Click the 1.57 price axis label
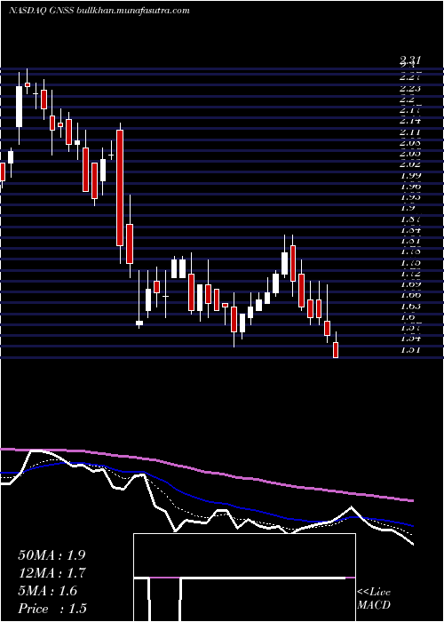 pos(410,328)
